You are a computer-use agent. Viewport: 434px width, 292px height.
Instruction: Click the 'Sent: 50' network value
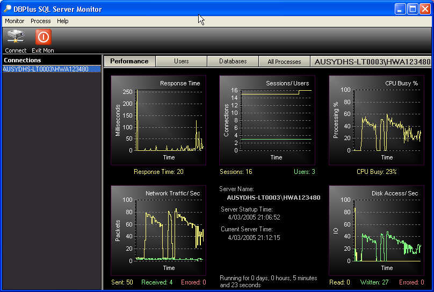pos(122,282)
